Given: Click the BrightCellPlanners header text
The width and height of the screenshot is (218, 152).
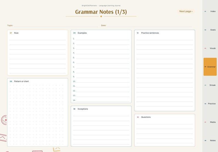Looking at the screenshot, I should [x=89, y=6].
